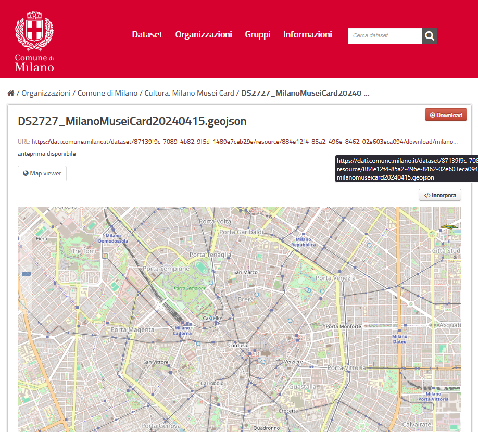Switch to the Map viewer tab

point(42,173)
